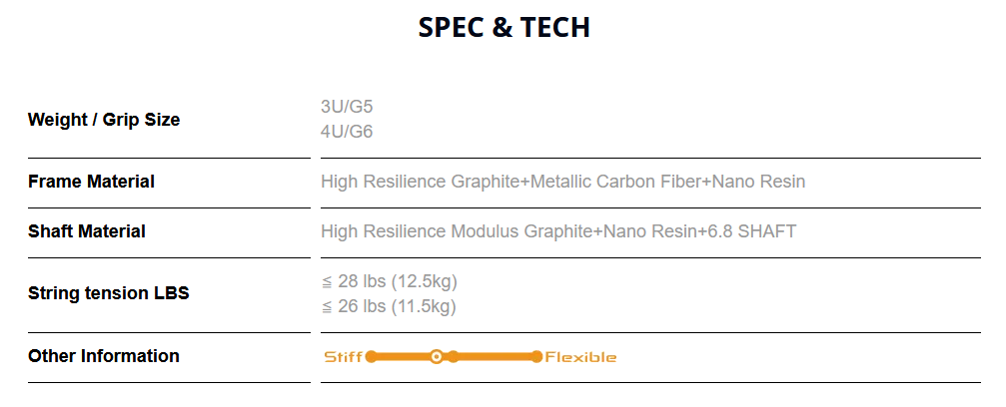Click the orange Stiff label
The width and height of the screenshot is (1006, 407).
[x=344, y=357]
